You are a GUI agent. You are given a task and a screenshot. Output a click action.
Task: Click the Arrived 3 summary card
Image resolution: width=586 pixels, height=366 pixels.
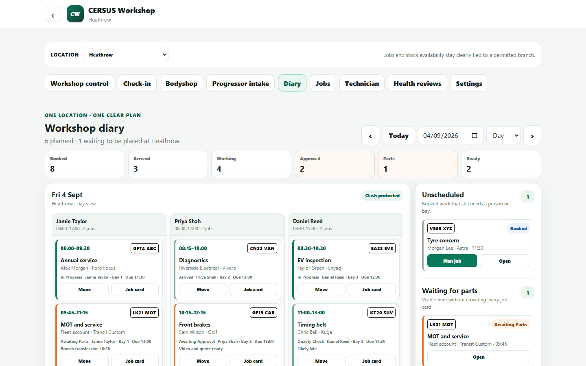pos(168,164)
